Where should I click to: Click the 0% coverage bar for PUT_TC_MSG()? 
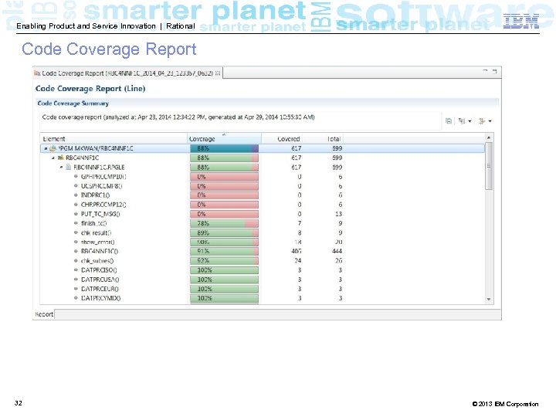point(224,214)
